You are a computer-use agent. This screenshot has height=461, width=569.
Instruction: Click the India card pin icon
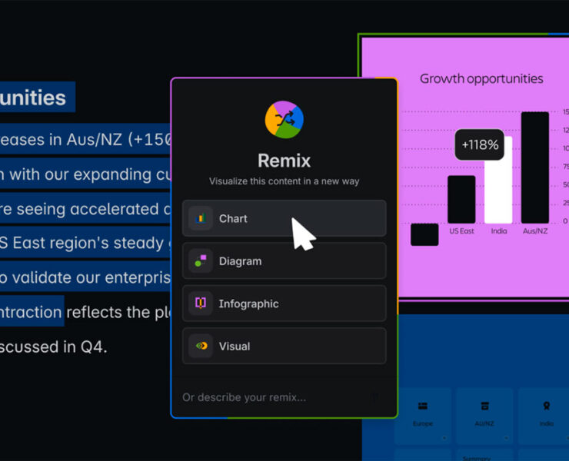pyautogui.click(x=546, y=406)
